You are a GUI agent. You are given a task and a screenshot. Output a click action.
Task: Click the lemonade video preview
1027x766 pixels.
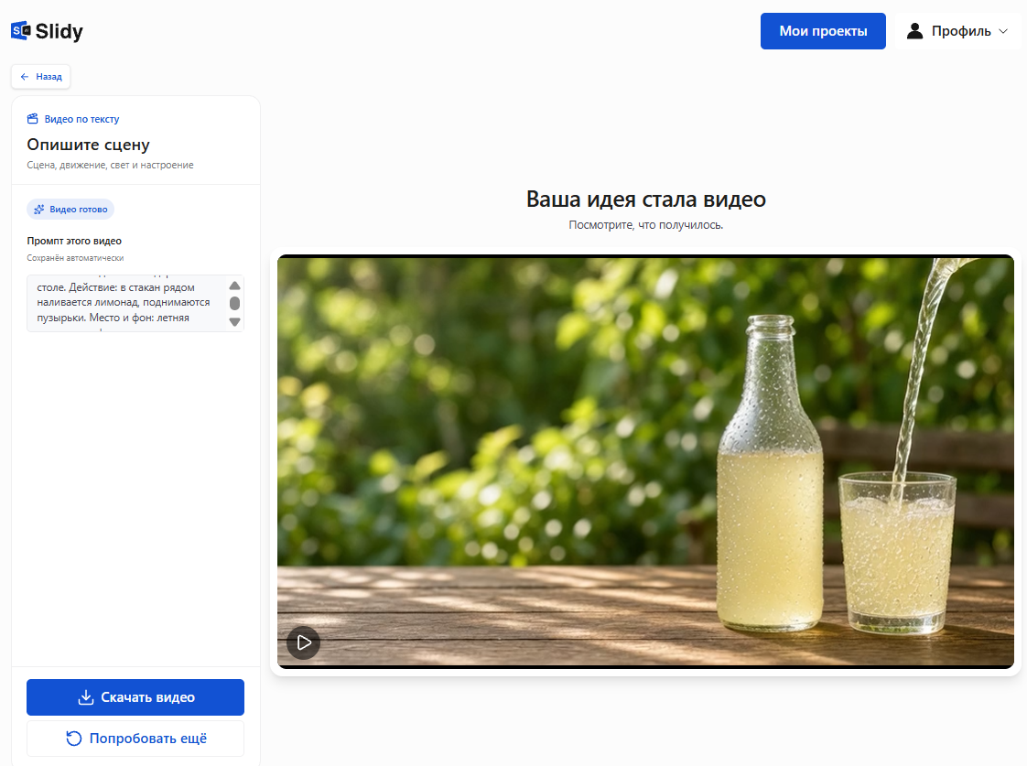tap(645, 461)
